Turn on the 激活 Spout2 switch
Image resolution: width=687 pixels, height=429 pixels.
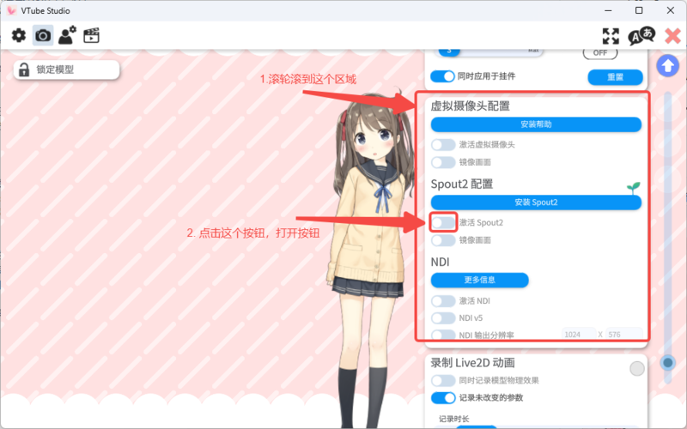(443, 222)
